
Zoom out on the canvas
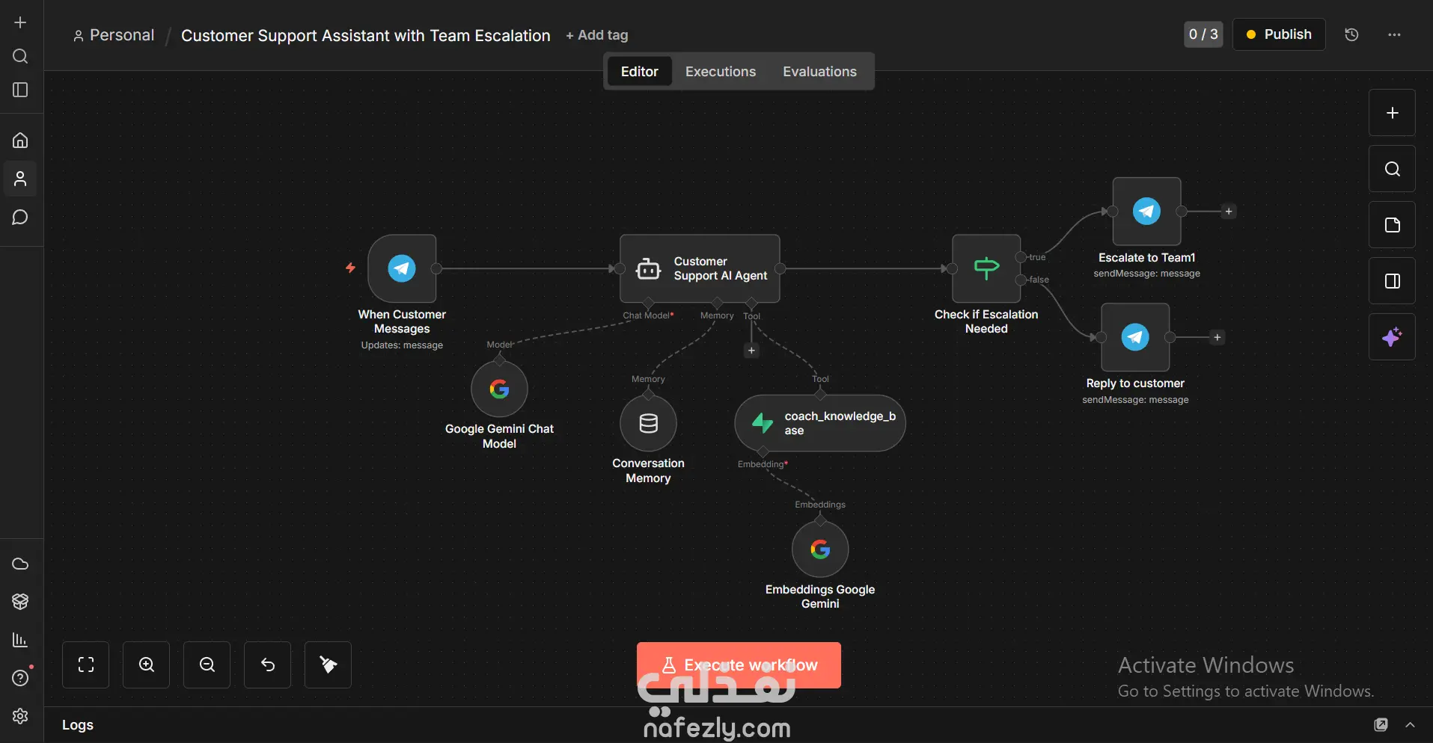point(207,665)
